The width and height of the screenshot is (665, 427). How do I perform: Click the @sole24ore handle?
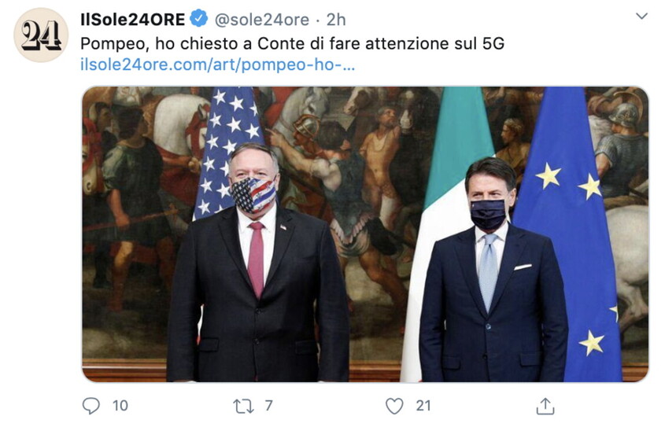click(262, 20)
